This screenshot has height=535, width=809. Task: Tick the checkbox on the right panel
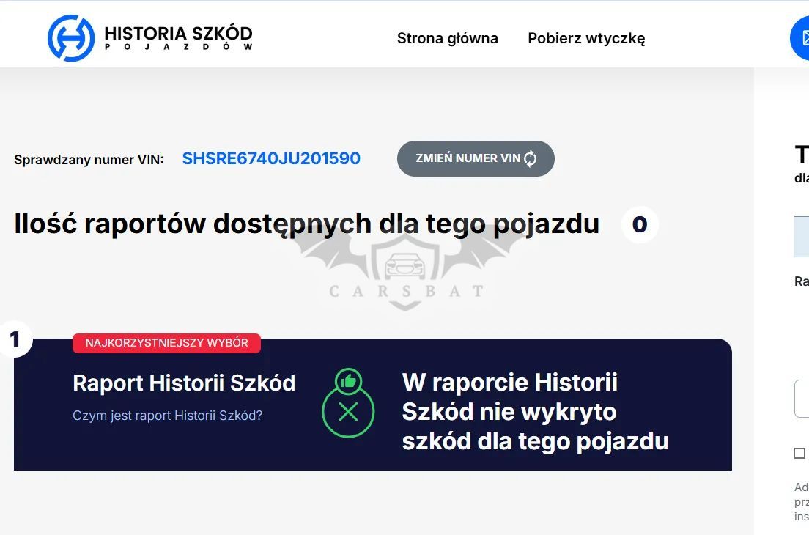[799, 453]
